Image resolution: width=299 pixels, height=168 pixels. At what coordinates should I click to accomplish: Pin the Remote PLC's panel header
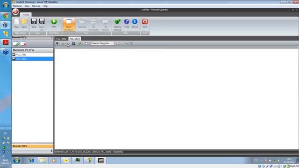coord(52,37)
